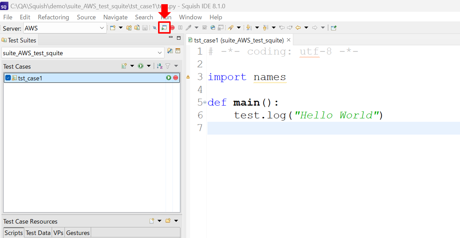Run tst_case1 using its green play icon
460x238 pixels.
click(169, 78)
